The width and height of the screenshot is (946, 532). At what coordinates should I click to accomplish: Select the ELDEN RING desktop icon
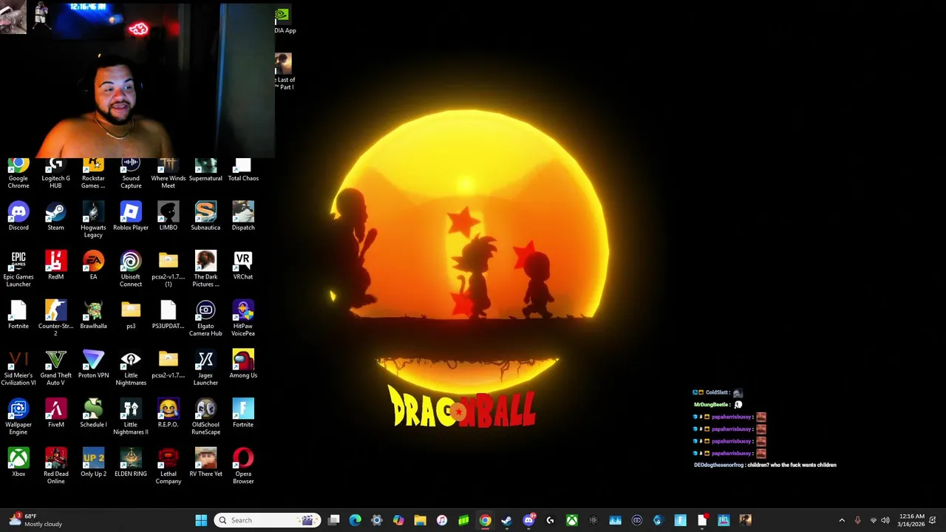131,463
